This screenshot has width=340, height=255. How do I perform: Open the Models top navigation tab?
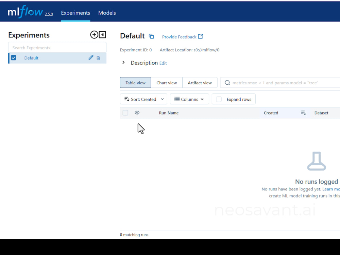click(107, 13)
